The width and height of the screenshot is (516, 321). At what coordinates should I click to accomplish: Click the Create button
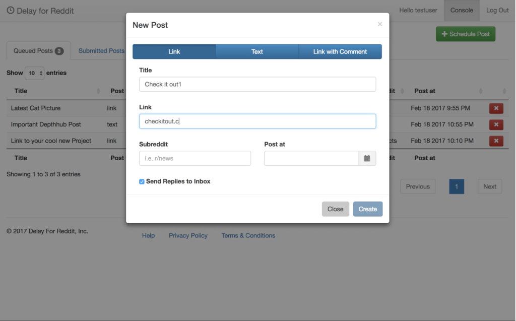[x=368, y=209]
